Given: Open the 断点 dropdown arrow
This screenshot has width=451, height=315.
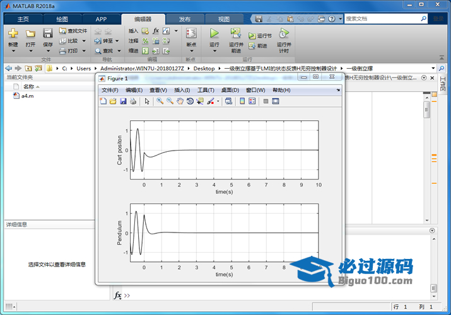Looking at the screenshot, I should pyautogui.click(x=192, y=51).
